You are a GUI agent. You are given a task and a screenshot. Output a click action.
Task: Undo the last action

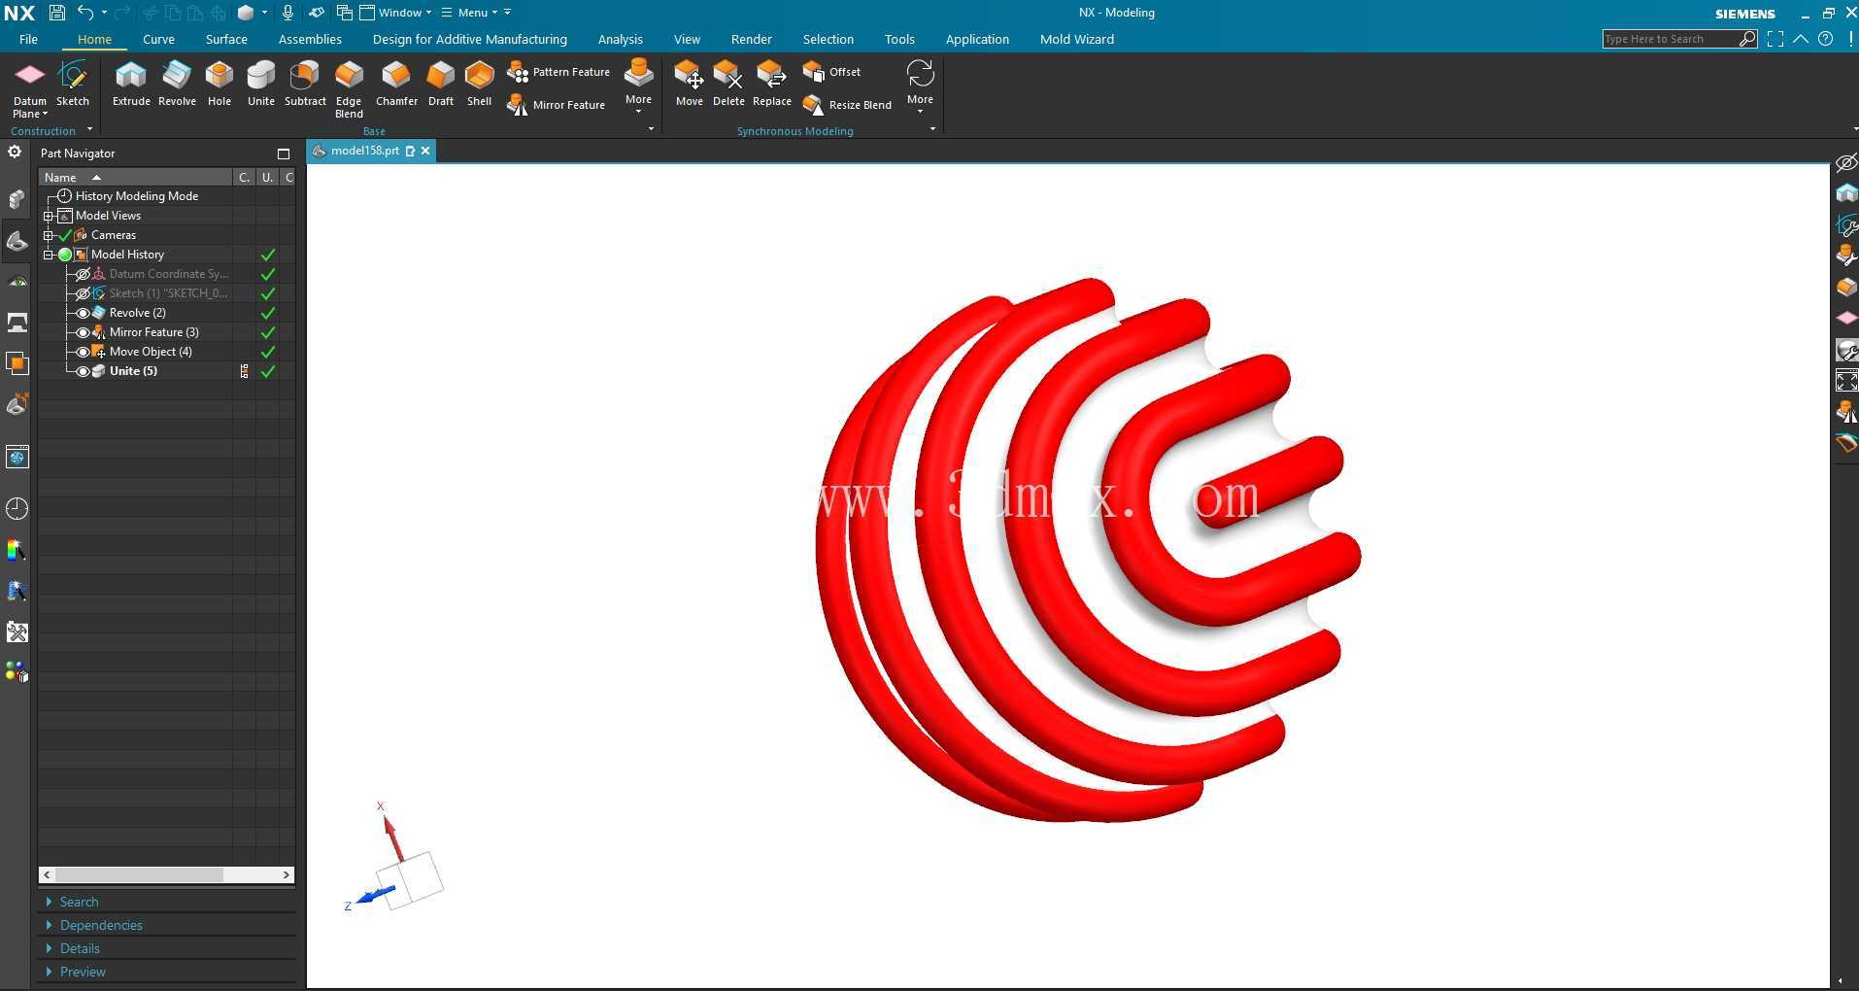(85, 13)
